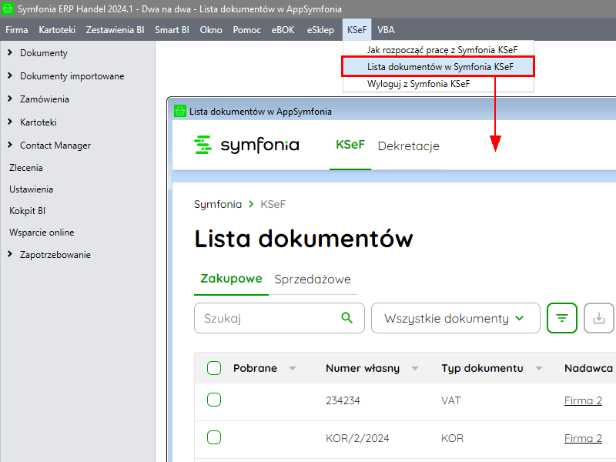Expand Contact Manager in sidebar

tap(10, 145)
